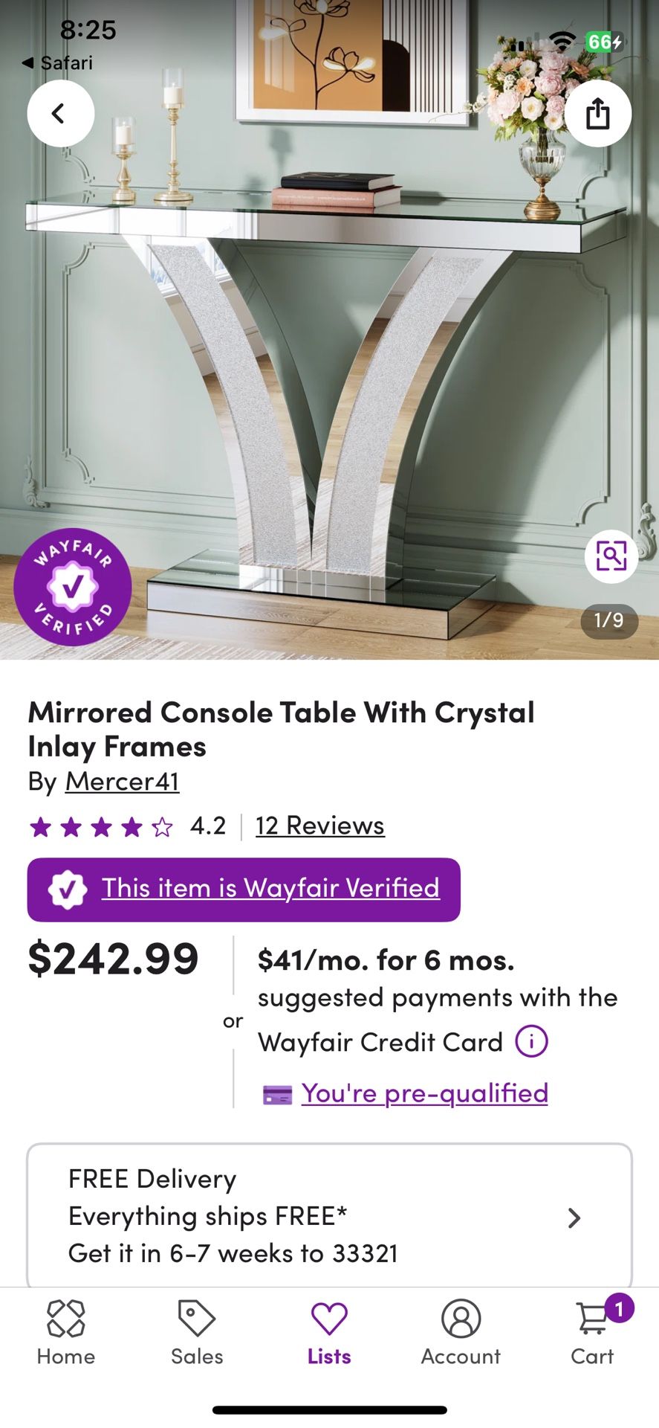Switch to the Lists tab
659x1428 pixels.
(329, 1333)
